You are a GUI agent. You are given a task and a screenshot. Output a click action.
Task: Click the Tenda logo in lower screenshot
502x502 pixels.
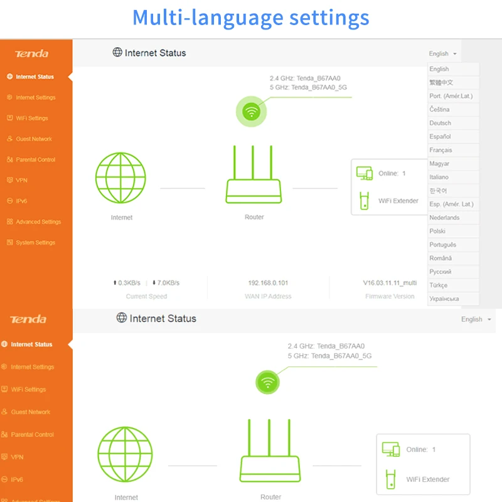(x=28, y=319)
